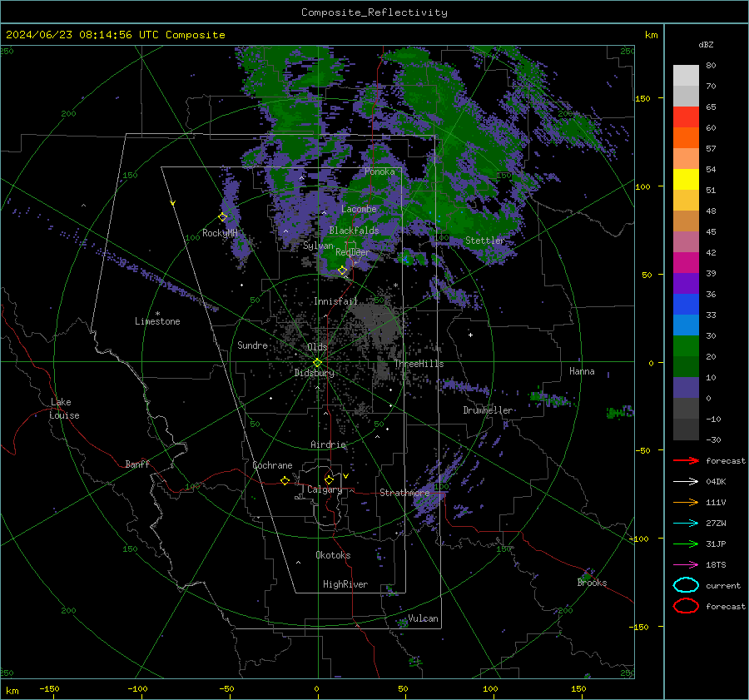
Task: Pick the blue 33–36 dBZ swatch
Action: pos(686,305)
